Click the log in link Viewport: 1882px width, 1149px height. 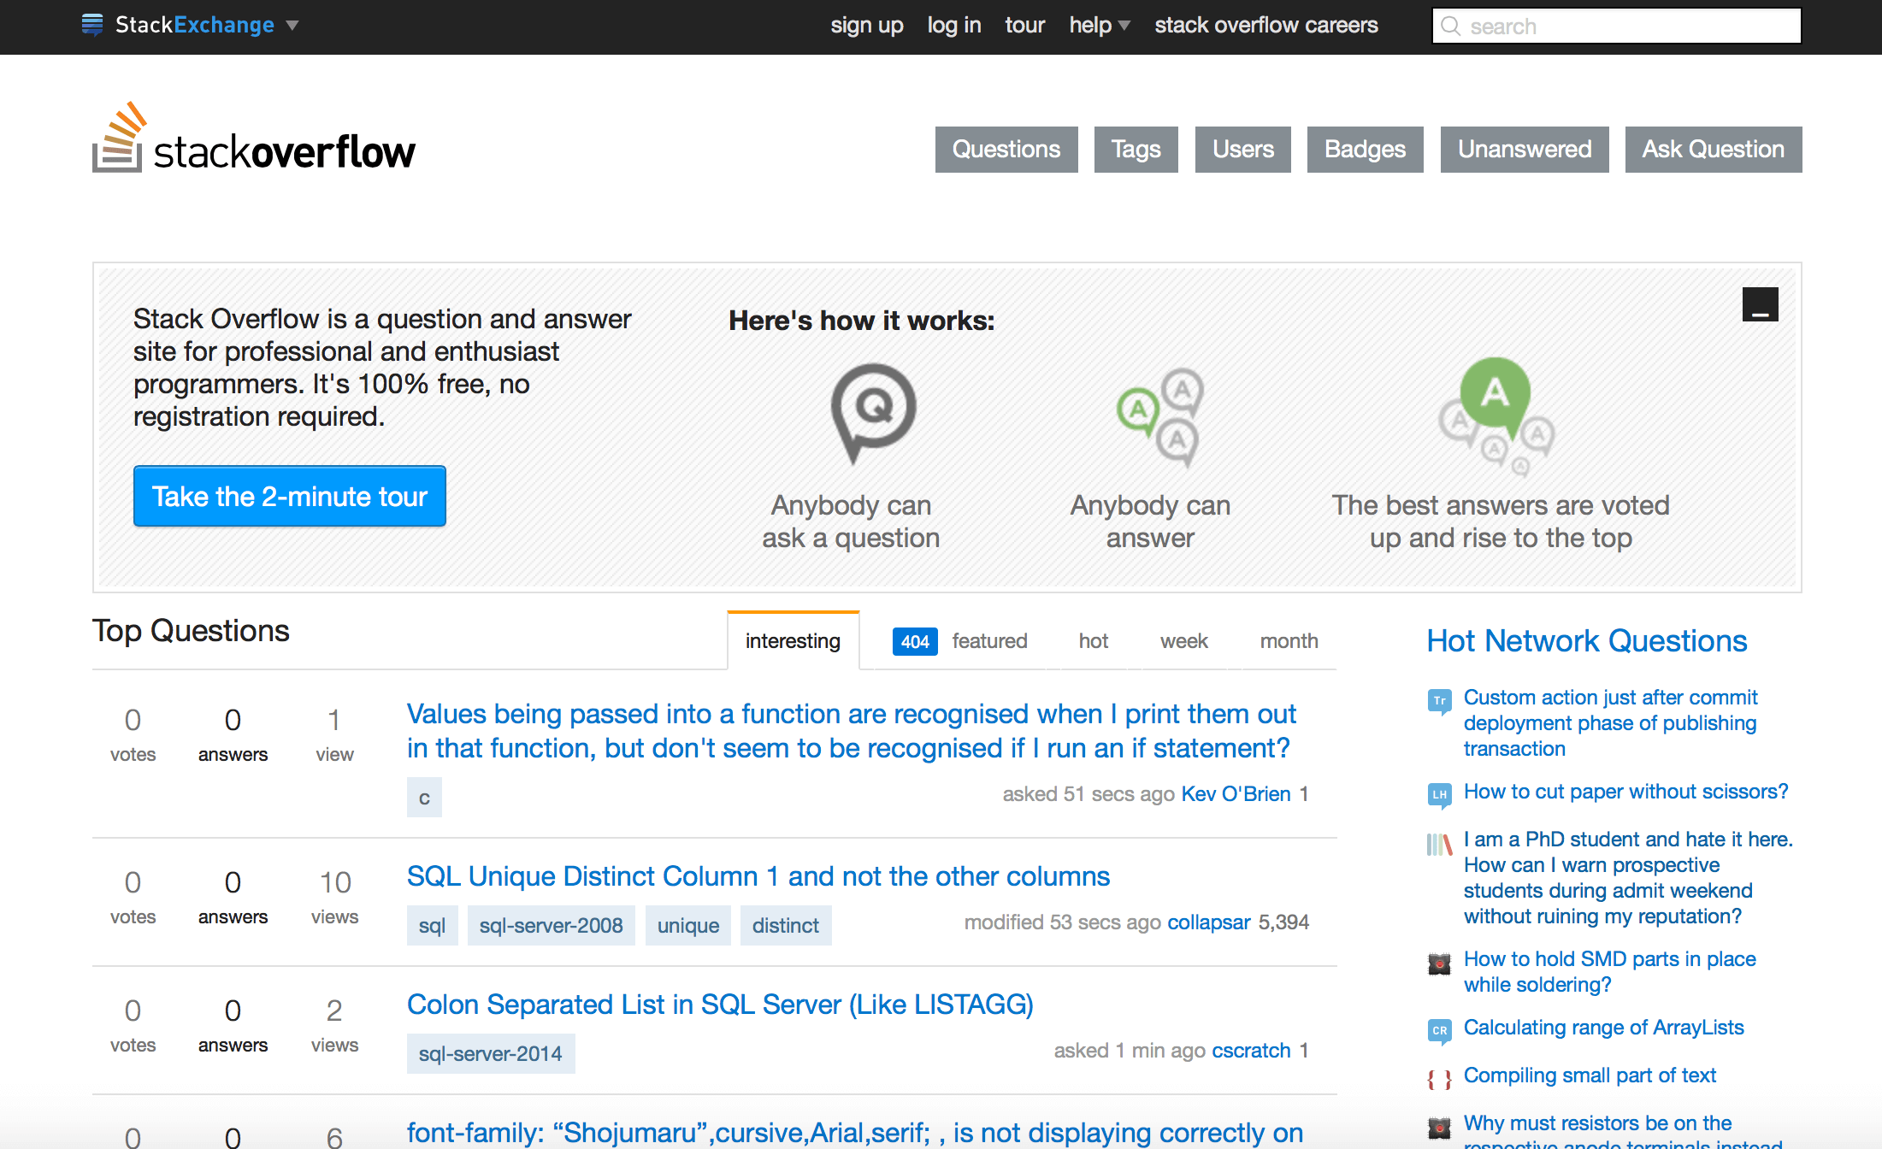click(954, 26)
